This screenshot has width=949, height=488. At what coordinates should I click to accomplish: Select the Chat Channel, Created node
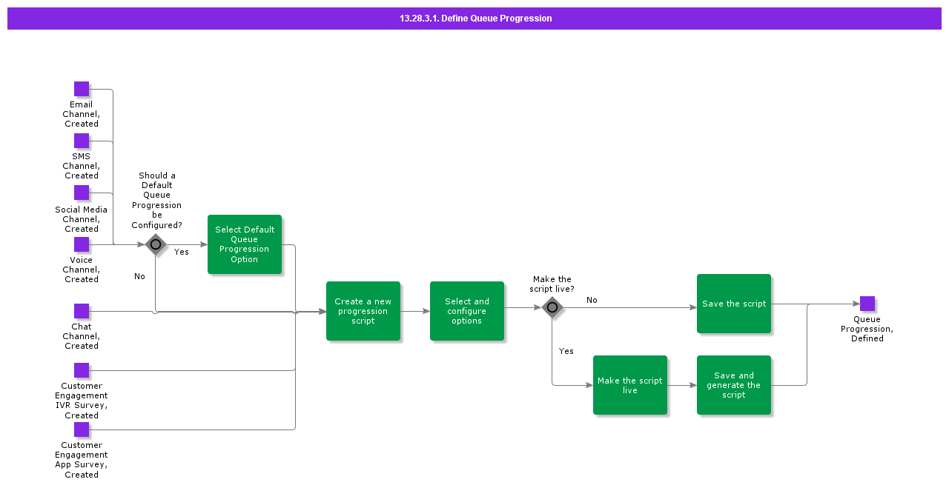tap(82, 310)
